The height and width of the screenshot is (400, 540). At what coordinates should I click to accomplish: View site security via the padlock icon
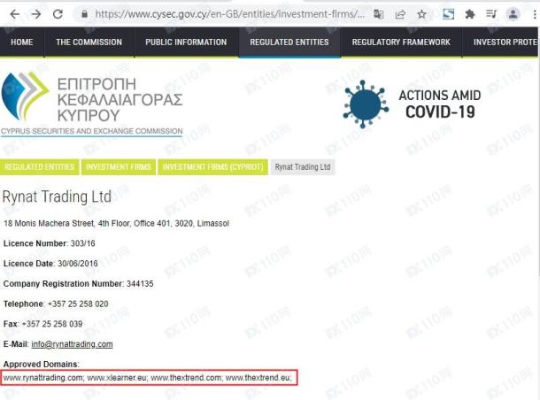tap(84, 14)
